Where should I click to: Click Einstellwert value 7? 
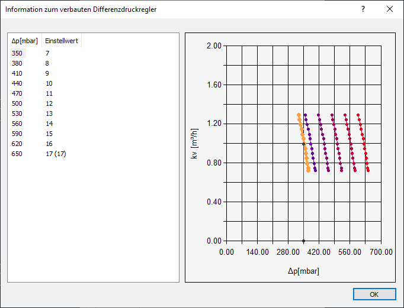click(x=47, y=53)
